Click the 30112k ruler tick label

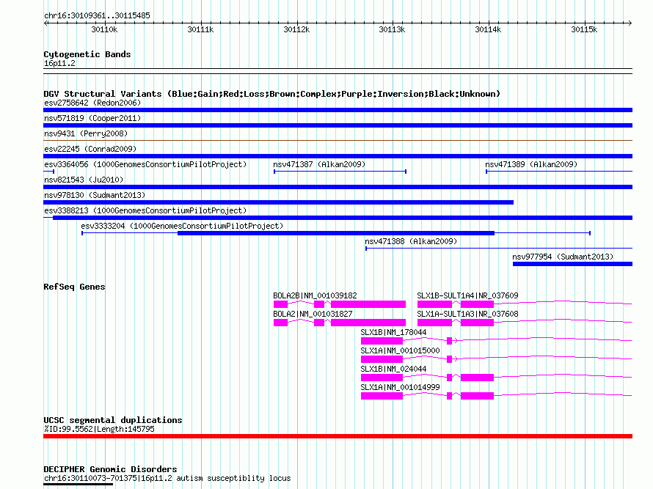click(x=296, y=29)
